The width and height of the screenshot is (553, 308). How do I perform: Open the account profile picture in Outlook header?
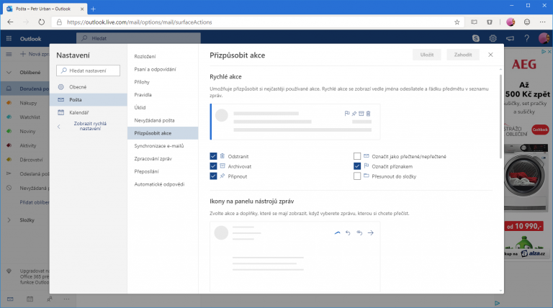(x=544, y=38)
